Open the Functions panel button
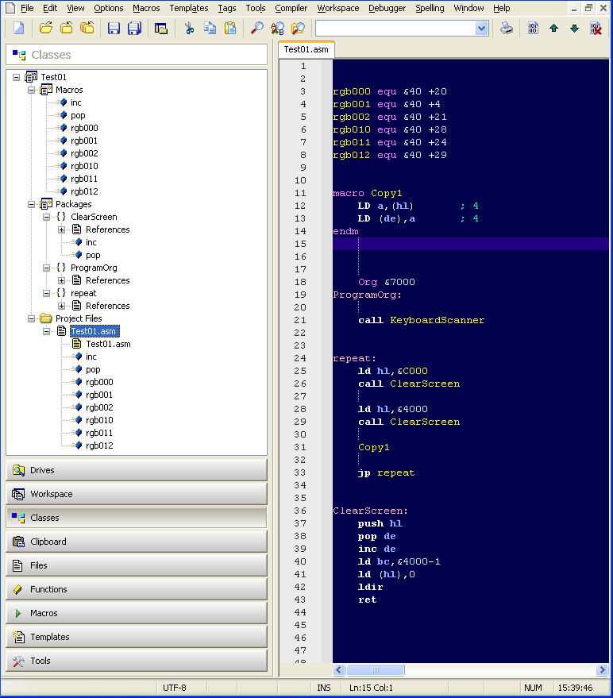This screenshot has width=613, height=698. [x=137, y=589]
